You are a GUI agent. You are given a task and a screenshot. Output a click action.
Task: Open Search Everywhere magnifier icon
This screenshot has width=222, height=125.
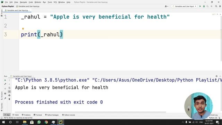click(x=216, y=6)
